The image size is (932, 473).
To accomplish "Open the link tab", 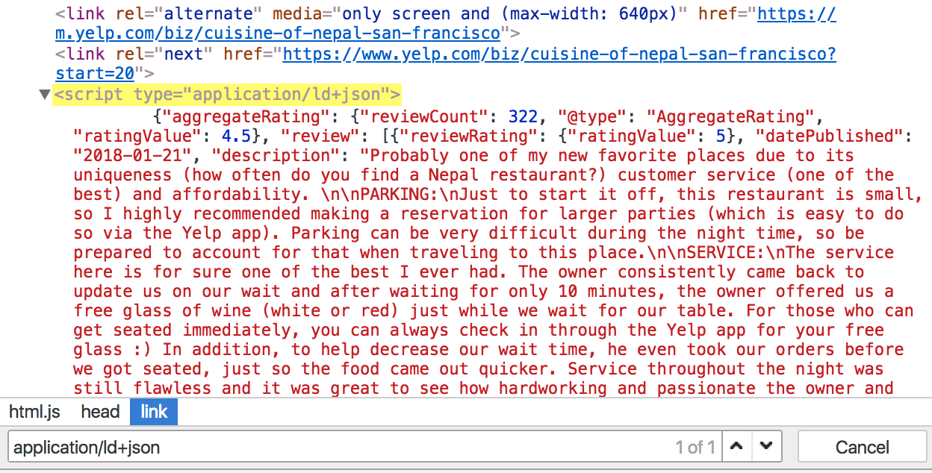I will [153, 411].
